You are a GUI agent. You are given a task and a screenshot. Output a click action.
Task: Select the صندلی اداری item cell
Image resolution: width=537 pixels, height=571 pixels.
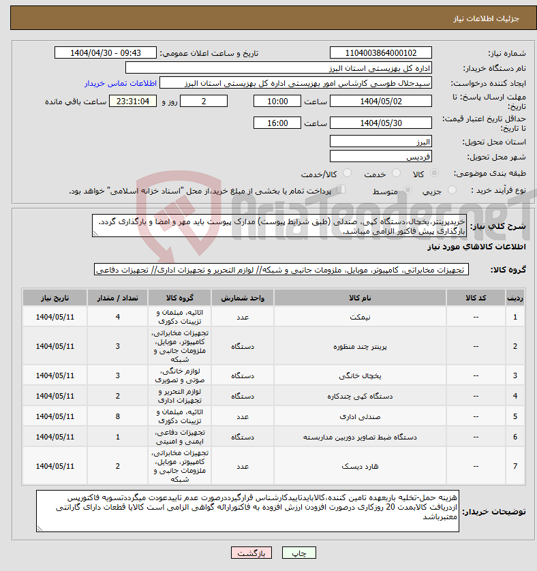tap(360, 416)
